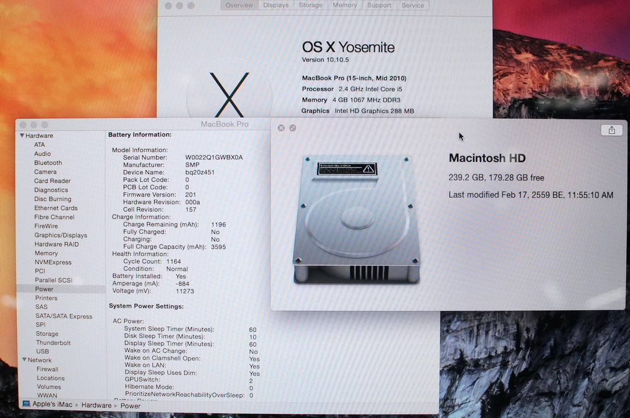Select Audio in the sidebar
The height and width of the screenshot is (418, 630).
tap(42, 154)
